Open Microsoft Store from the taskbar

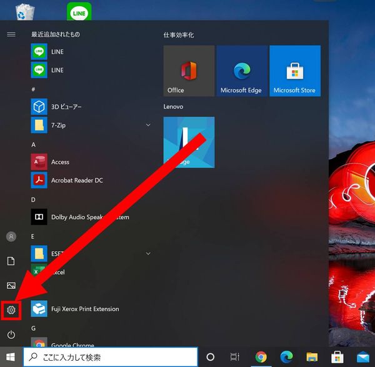[337, 357]
